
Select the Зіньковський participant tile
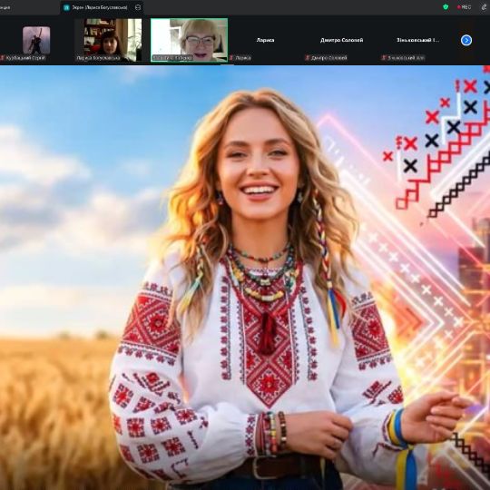(x=417, y=40)
